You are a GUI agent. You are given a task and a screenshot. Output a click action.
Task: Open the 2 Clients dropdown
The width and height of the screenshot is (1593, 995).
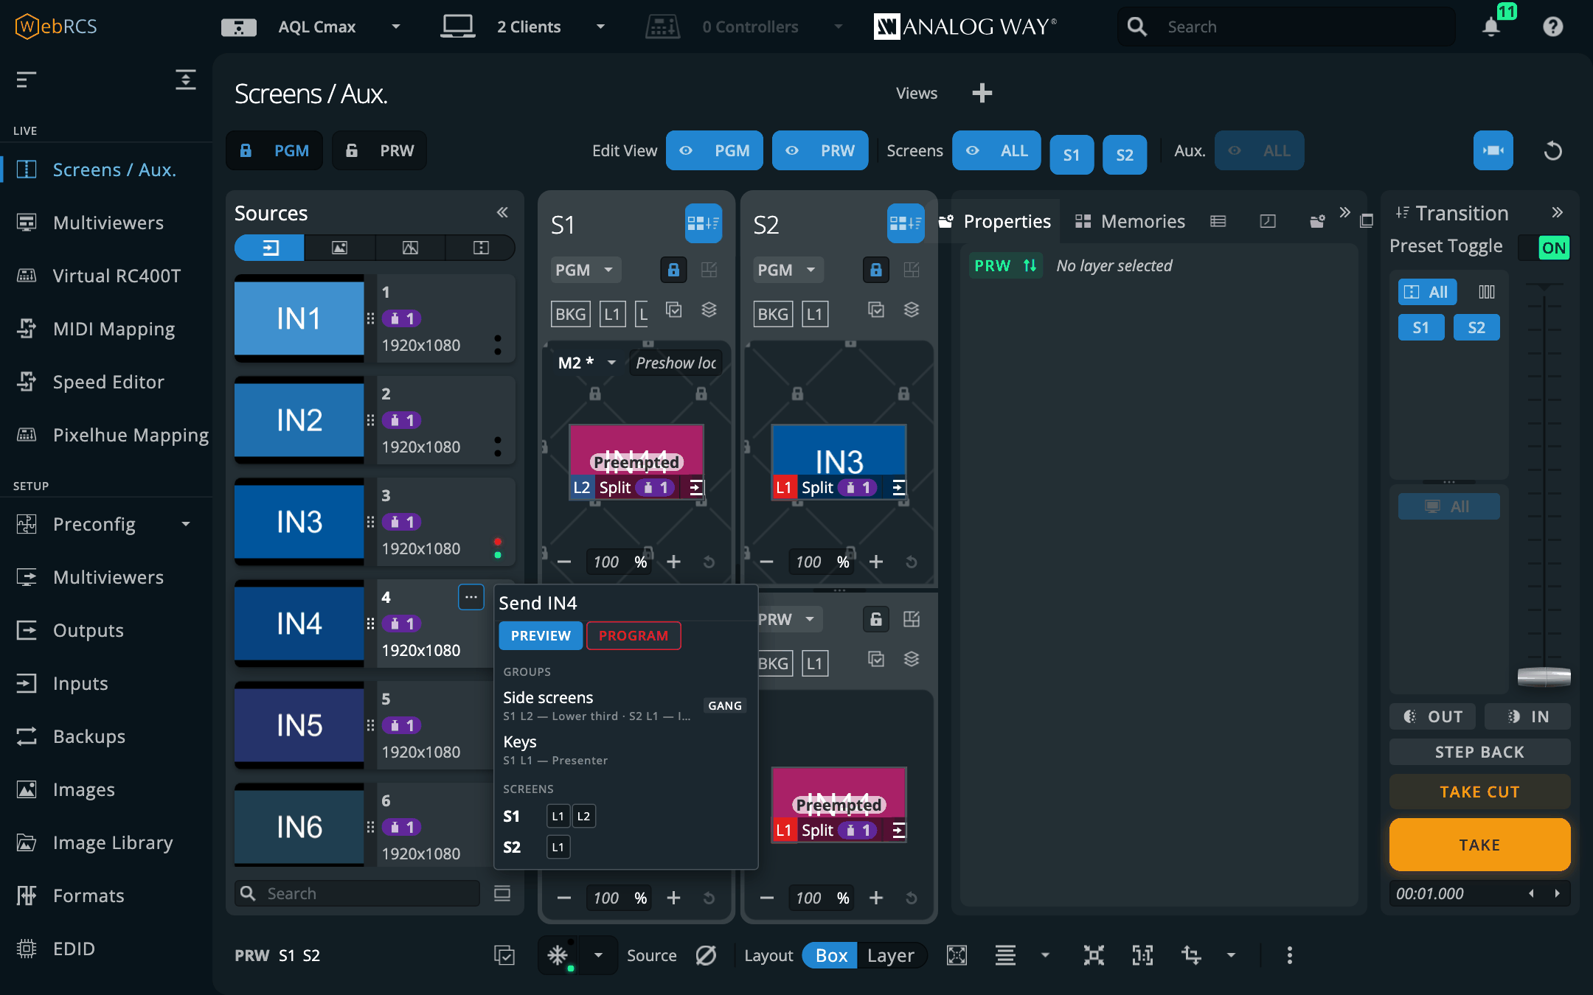pyautogui.click(x=600, y=27)
